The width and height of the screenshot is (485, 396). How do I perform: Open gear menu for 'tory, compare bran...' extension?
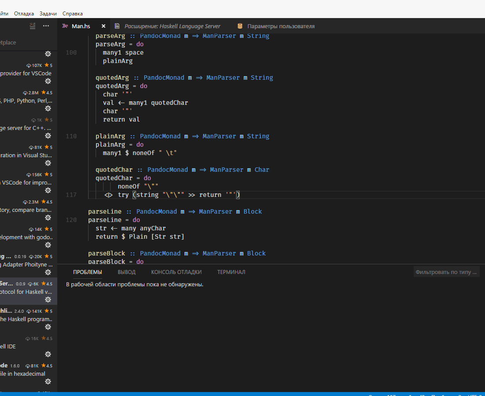coord(48,218)
